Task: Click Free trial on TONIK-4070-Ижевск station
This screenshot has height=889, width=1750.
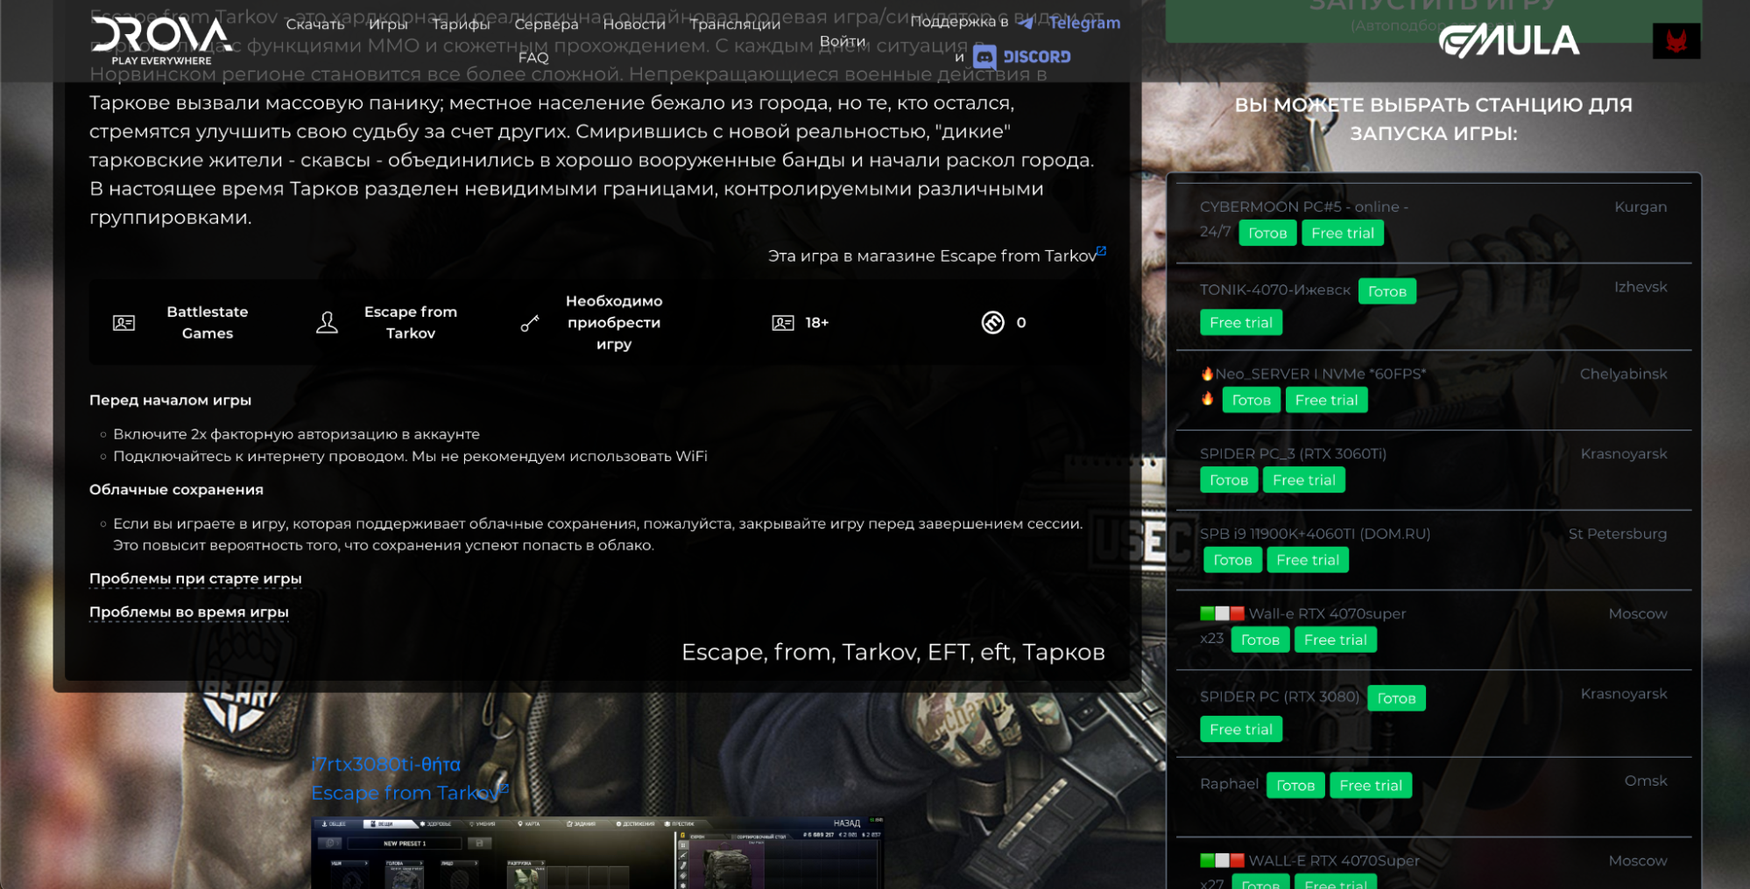Action: pos(1241,323)
